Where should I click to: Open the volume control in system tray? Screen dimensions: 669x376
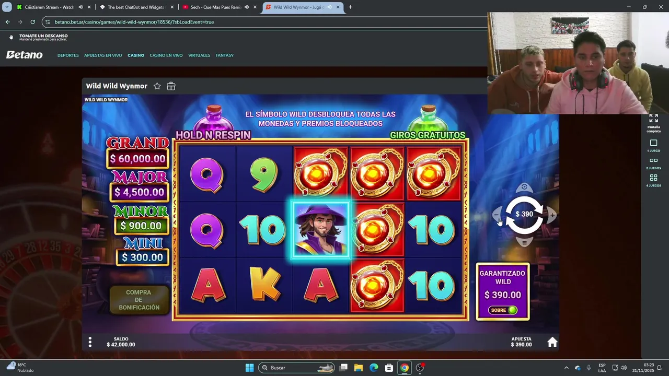623,368
